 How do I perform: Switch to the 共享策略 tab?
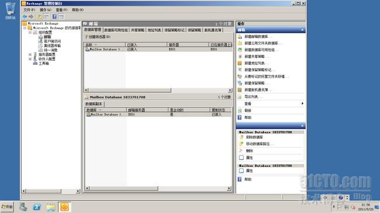tap(137, 30)
